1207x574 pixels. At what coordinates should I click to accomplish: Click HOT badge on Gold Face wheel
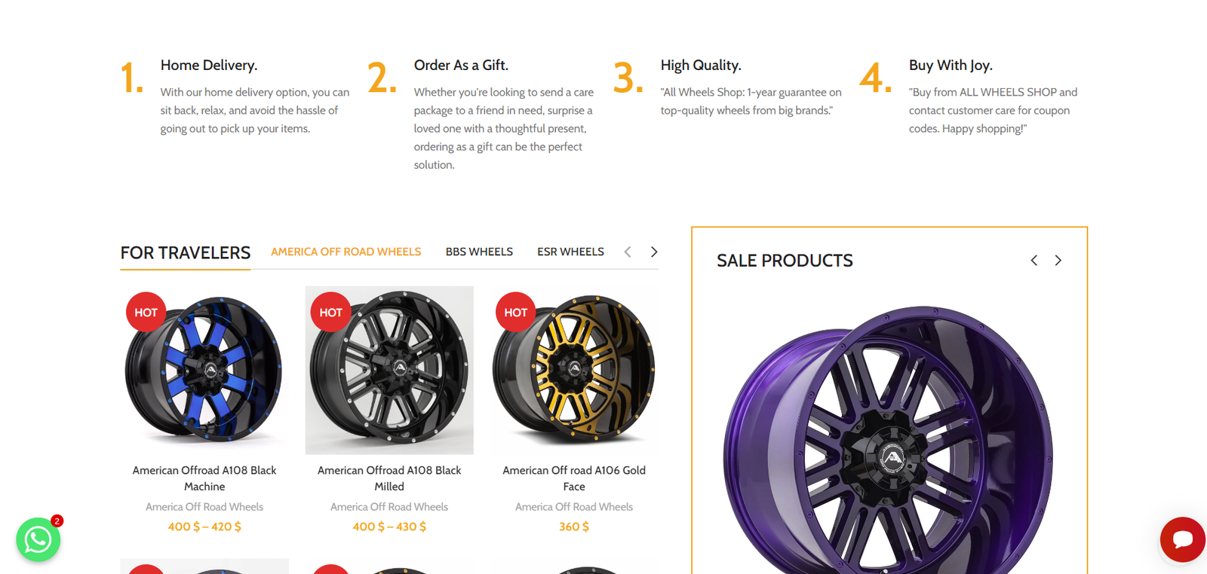tap(516, 312)
